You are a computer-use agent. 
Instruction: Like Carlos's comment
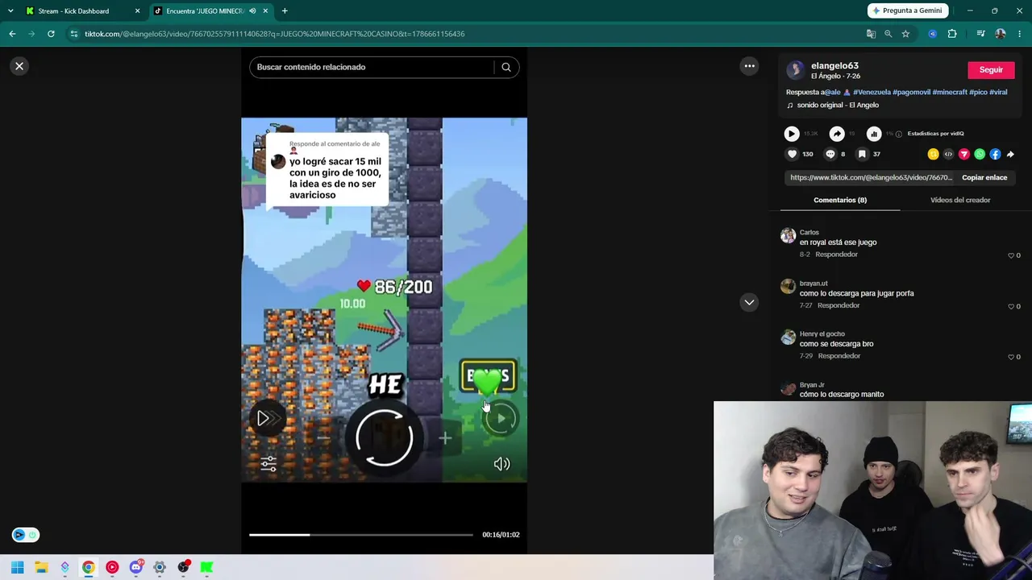[x=1011, y=255]
